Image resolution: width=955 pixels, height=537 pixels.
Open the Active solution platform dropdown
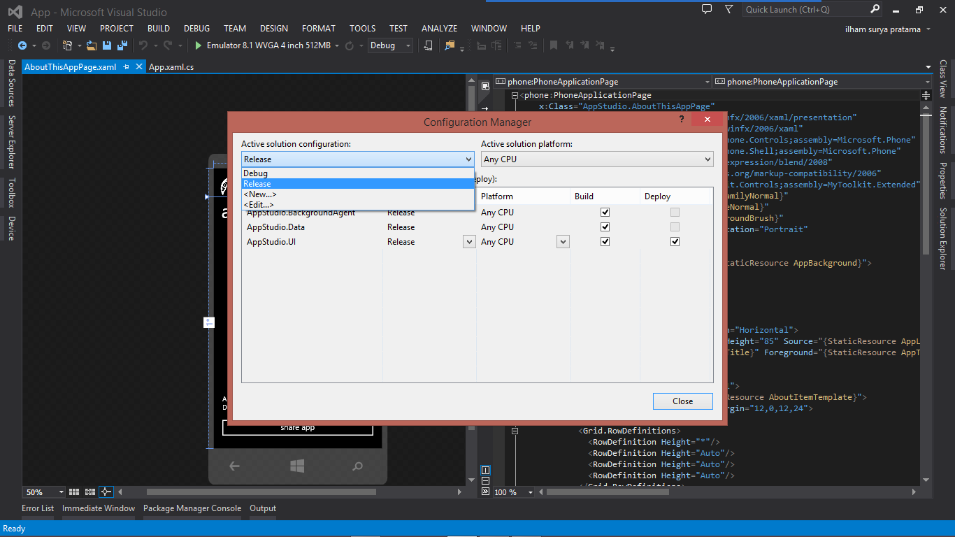(x=709, y=159)
